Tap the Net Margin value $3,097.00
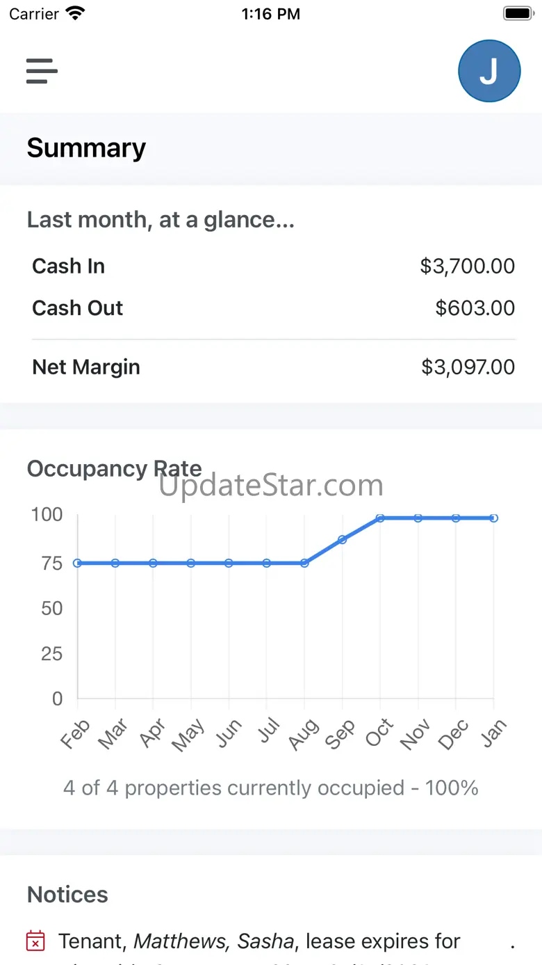The width and height of the screenshot is (542, 965). pos(468,367)
